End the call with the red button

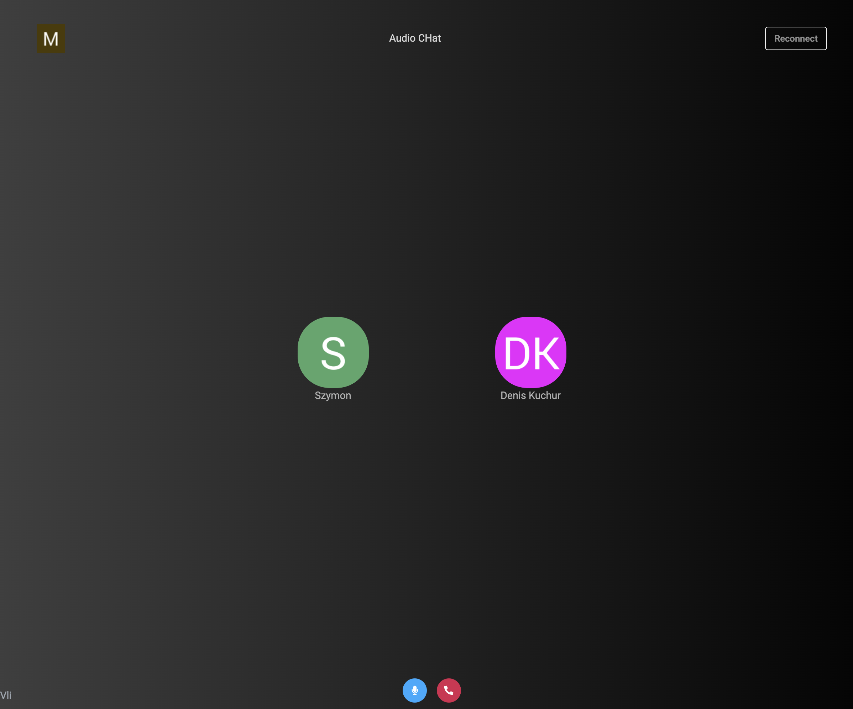(449, 690)
